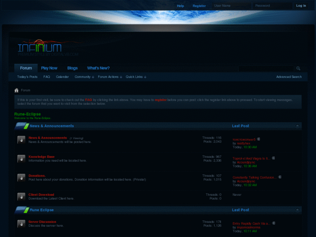Click 'Threads: 116' stat text
This screenshot has height=237, width=316.
point(212,138)
